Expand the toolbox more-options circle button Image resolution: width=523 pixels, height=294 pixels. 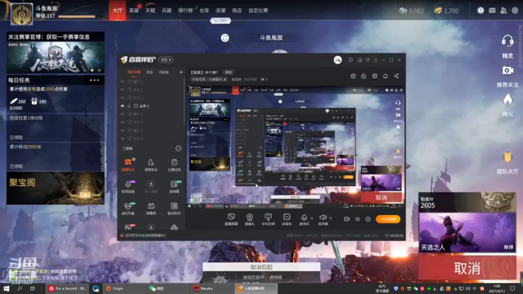[178, 148]
